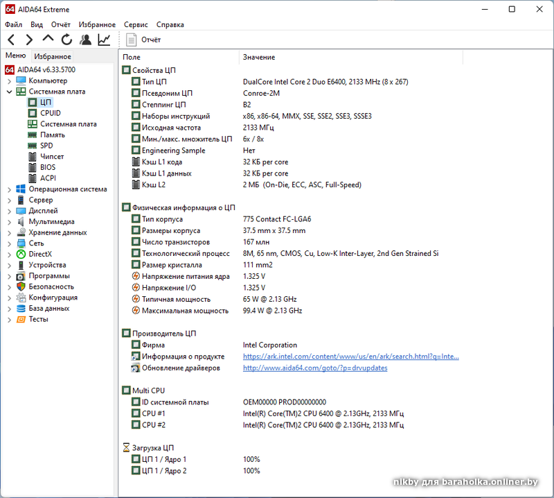Click the ACPI chip icon
The height and width of the screenshot is (498, 554).
33,178
